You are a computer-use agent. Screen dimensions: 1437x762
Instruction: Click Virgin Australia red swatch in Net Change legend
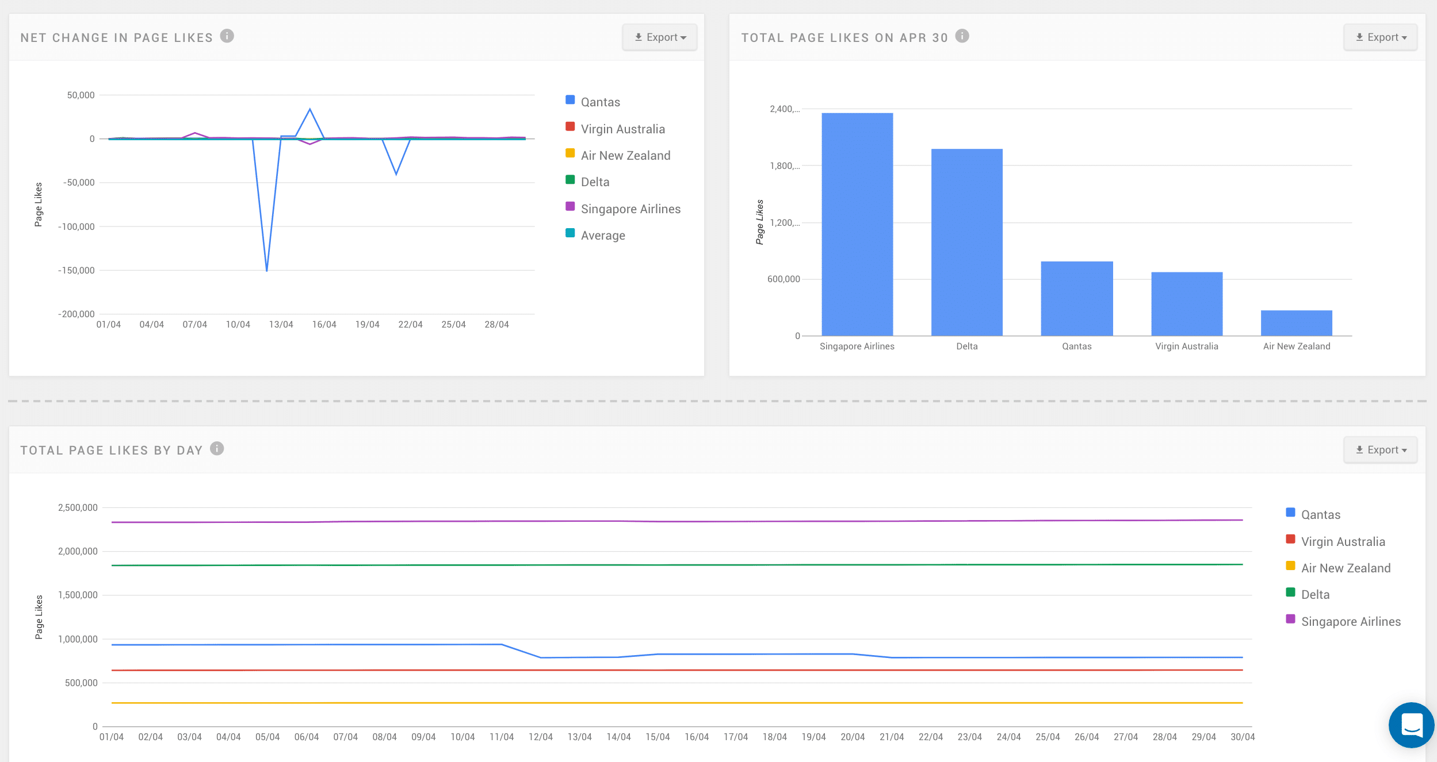pyautogui.click(x=570, y=126)
